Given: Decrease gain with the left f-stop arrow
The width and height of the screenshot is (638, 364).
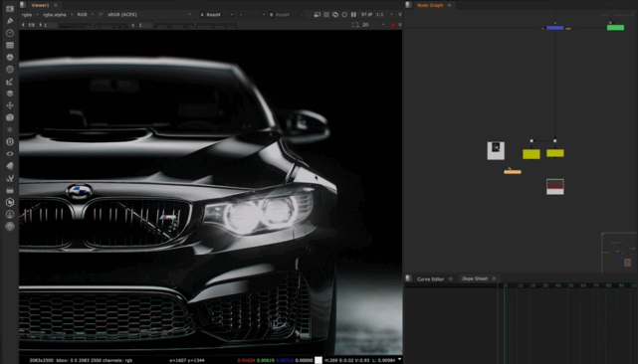Looking at the screenshot, I should [23, 25].
